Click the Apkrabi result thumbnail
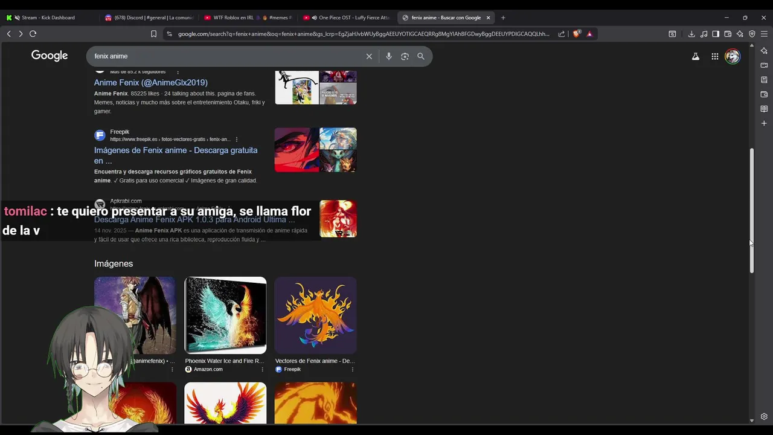 [x=338, y=219]
